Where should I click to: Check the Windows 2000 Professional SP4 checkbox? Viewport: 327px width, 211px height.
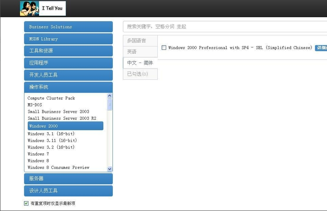[164, 48]
